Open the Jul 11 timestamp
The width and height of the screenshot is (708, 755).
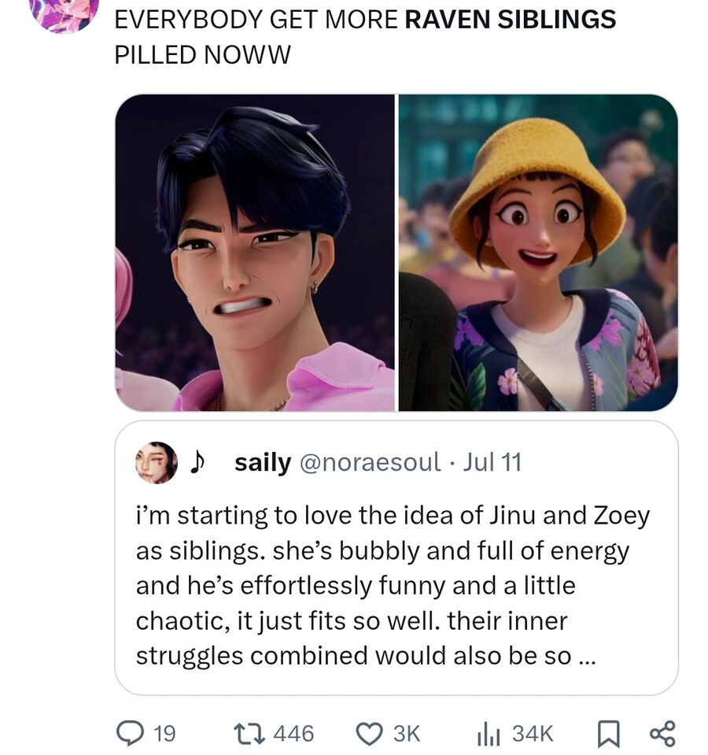(492, 462)
